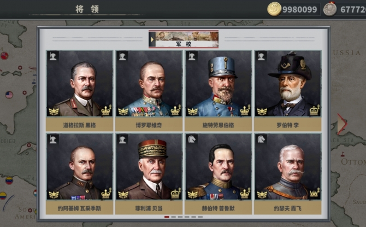Jump to the second page indicator dot

point(173,217)
